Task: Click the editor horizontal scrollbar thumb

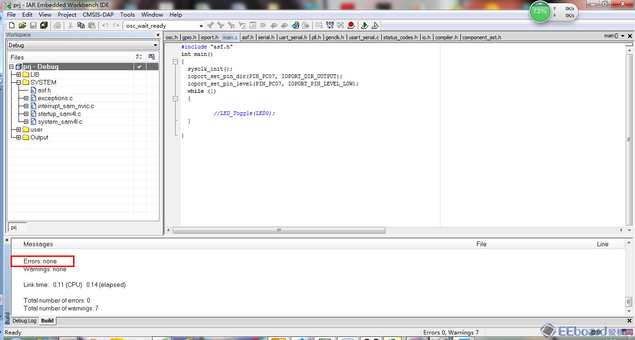Action: [x=279, y=230]
